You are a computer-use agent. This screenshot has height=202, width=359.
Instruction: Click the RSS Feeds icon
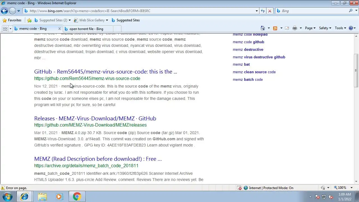(x=275, y=28)
